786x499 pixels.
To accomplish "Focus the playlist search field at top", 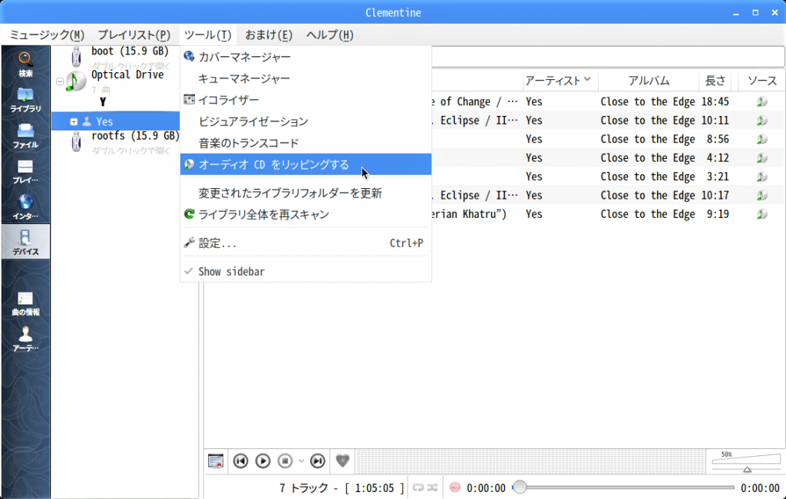I will click(608, 57).
